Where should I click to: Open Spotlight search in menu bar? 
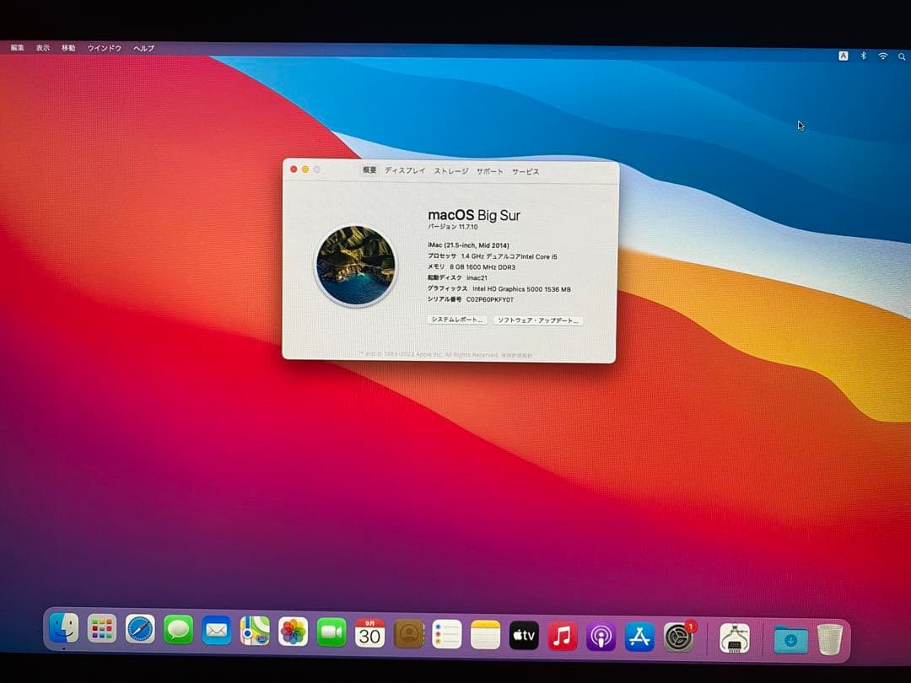tap(903, 56)
